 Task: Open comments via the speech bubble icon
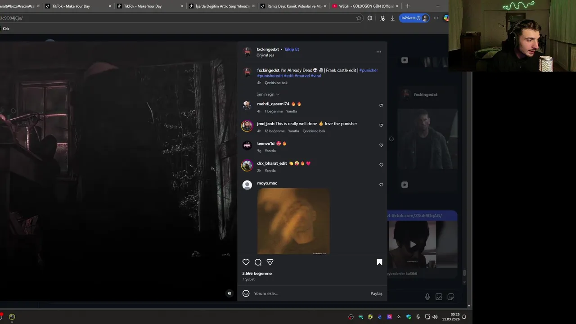click(x=258, y=262)
